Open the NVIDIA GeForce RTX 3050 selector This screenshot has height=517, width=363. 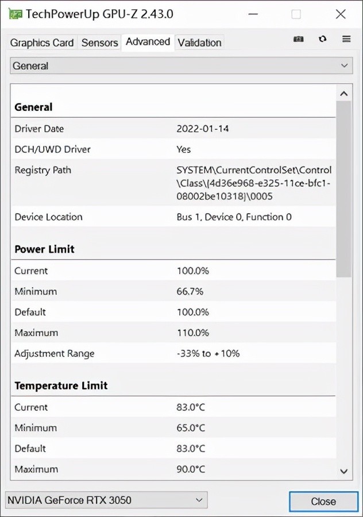tap(106, 500)
